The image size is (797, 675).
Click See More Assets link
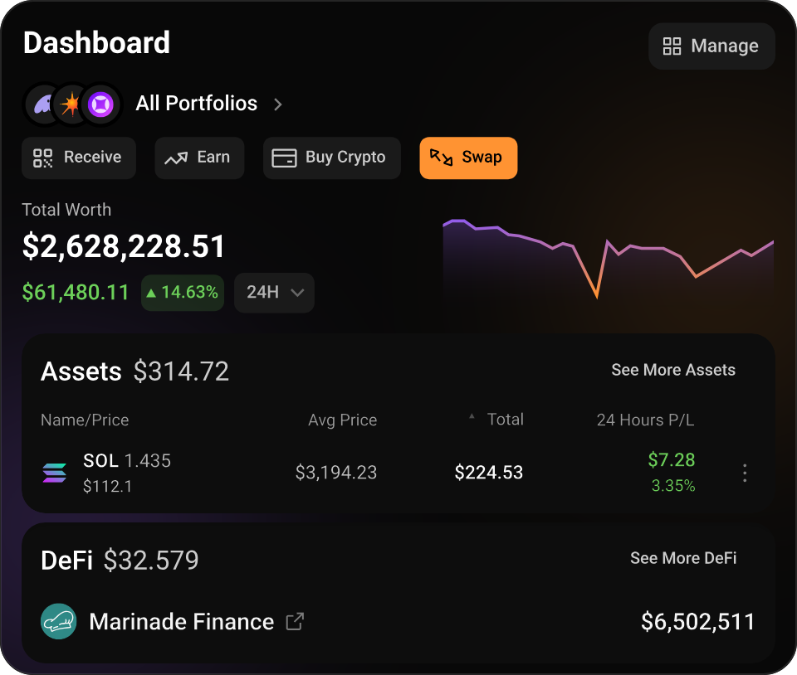[x=673, y=370]
